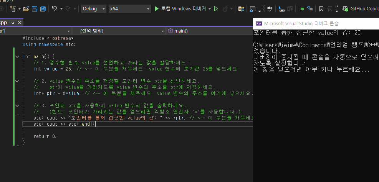Collapse the int main() code block
Viewport: 379px width, 182px height.
tap(17, 57)
